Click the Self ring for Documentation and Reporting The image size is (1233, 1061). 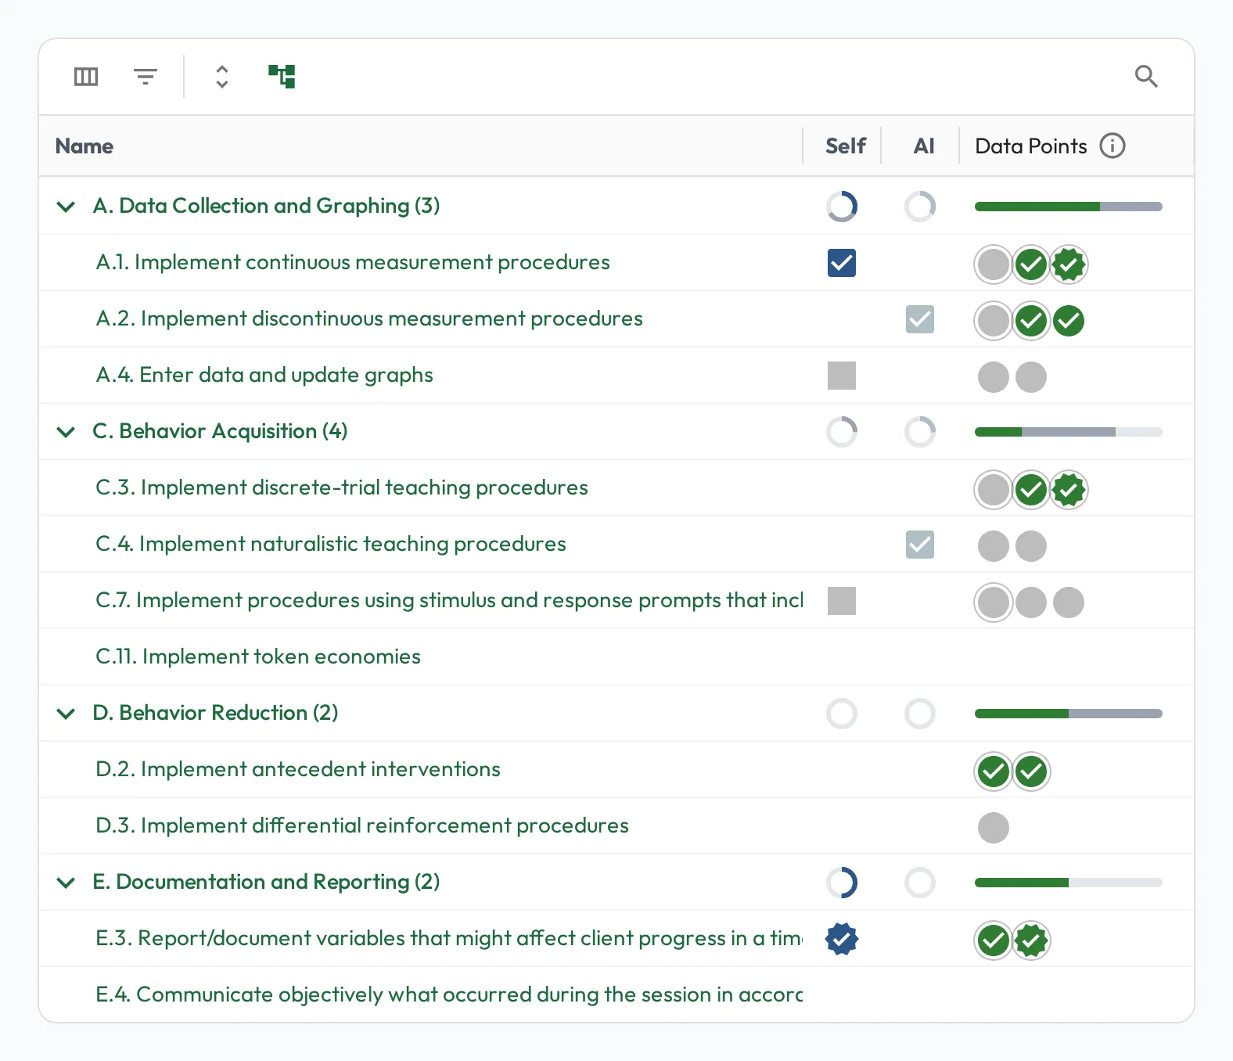[842, 883]
